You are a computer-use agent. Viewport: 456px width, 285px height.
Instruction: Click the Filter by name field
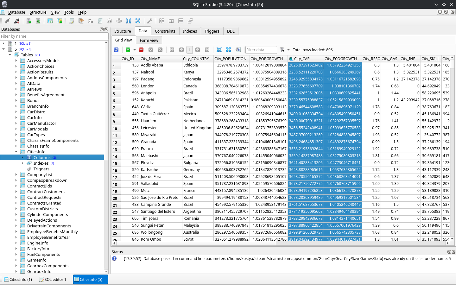pyautogui.click(x=52, y=36)
